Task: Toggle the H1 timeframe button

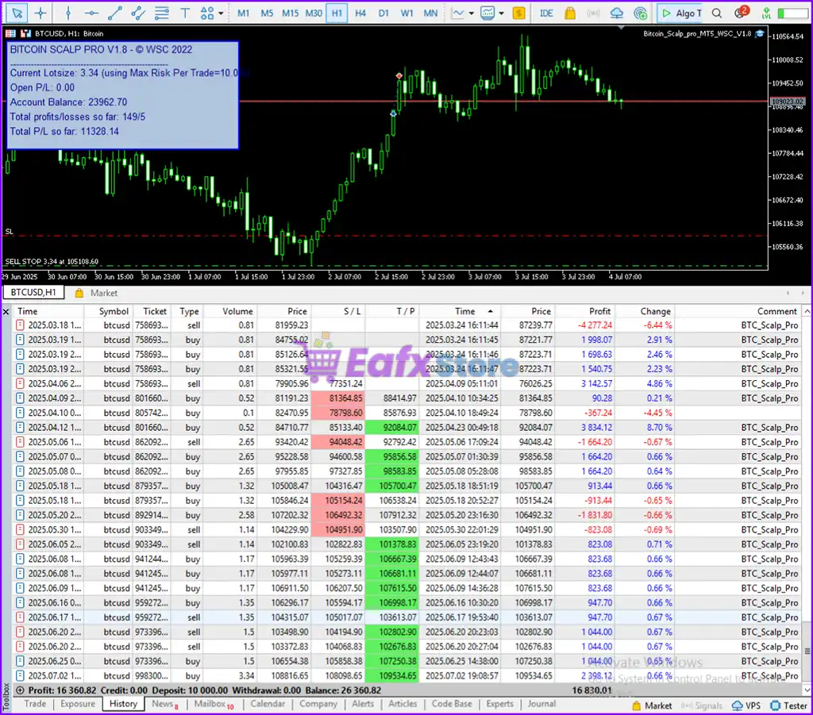Action: (x=337, y=13)
